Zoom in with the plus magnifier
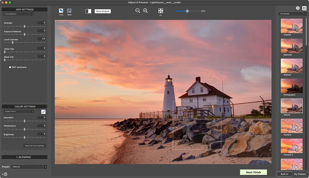Viewport: 309px width, 178px height. (145, 11)
